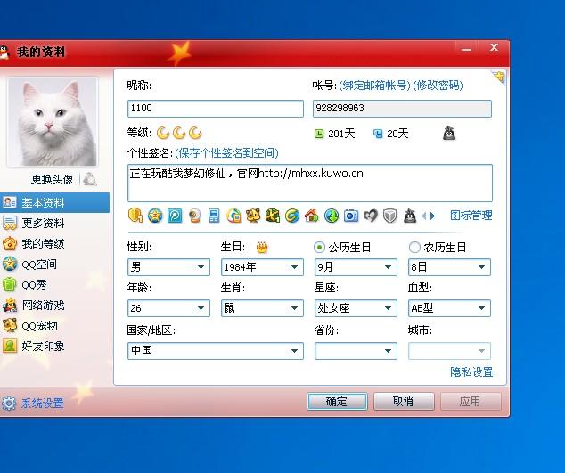Click the 取消 button
The height and width of the screenshot is (473, 565).
click(x=404, y=401)
